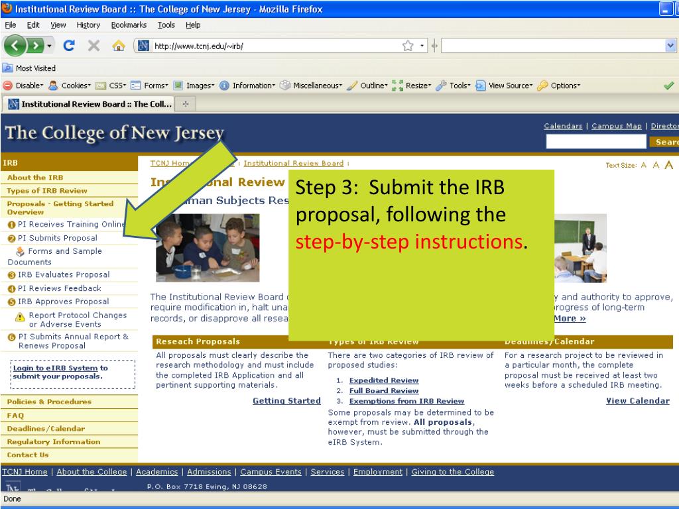Open the Resize developer toolbar menu
679x509 pixels.
(411, 85)
